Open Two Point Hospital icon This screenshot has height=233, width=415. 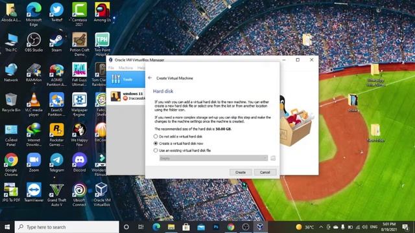click(x=102, y=45)
